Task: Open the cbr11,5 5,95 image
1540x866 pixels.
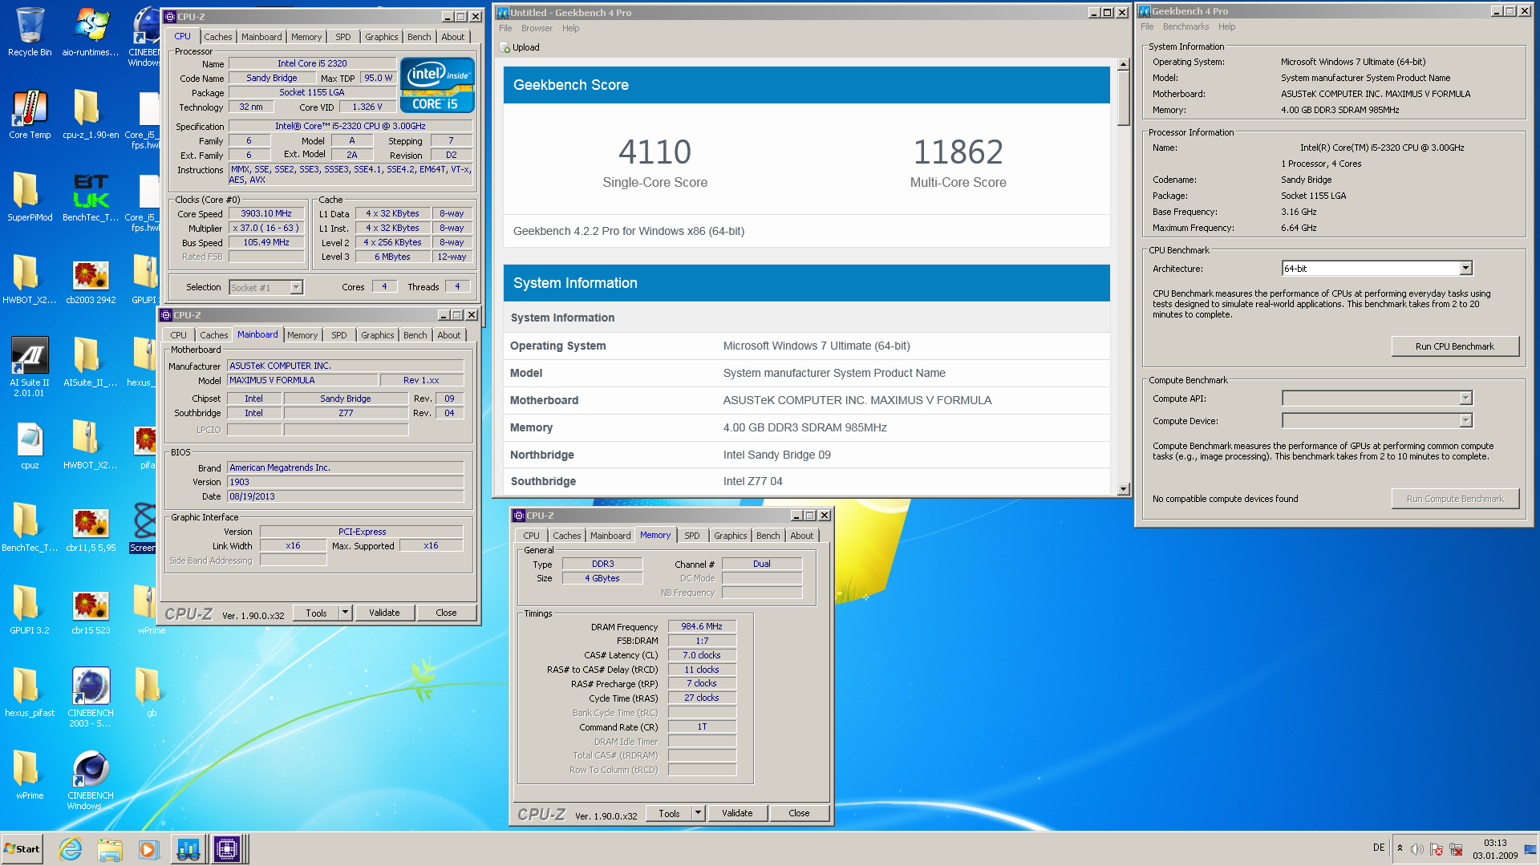Action: (x=91, y=528)
